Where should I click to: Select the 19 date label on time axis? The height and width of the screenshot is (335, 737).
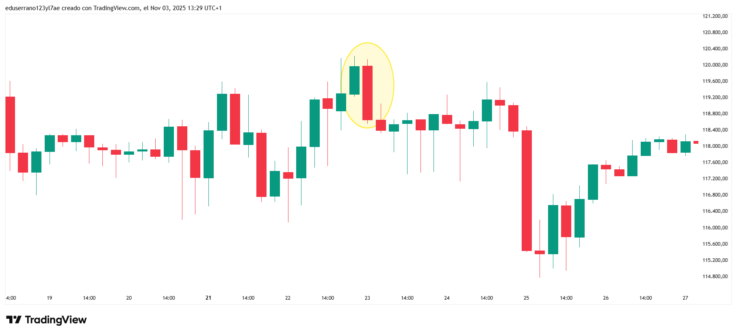click(x=50, y=298)
